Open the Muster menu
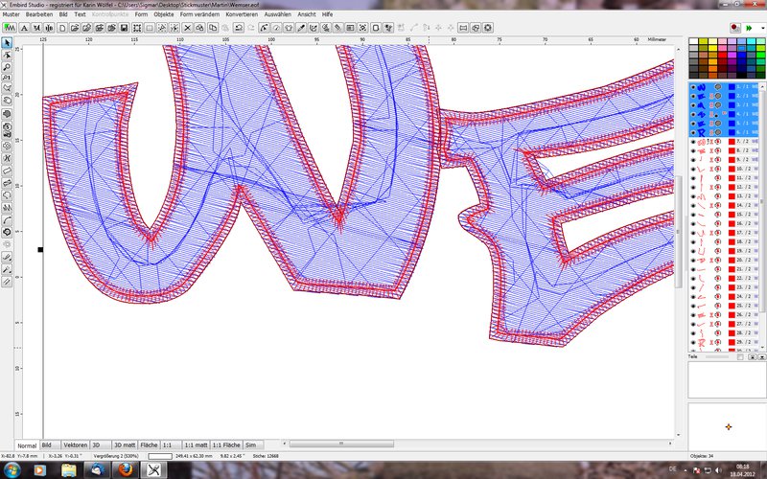 (x=12, y=14)
